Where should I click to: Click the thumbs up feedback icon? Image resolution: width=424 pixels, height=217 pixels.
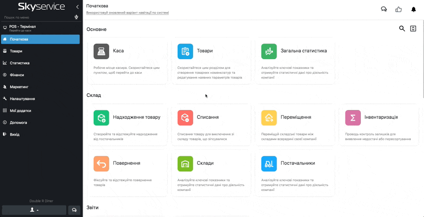(398, 9)
